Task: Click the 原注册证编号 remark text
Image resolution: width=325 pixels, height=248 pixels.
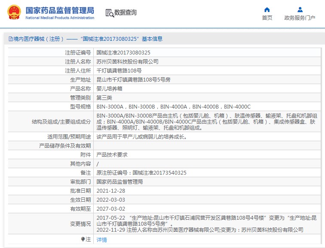Action: click(141, 173)
